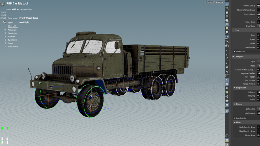Click the three-axis origin gnomon icon
Image resolution: width=260 pixels, height=146 pixels.
click(x=227, y=96)
